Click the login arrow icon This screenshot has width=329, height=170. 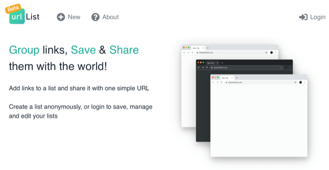tap(303, 17)
